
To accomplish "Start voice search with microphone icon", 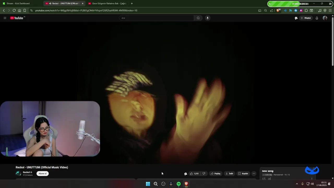I will pos(207,18).
